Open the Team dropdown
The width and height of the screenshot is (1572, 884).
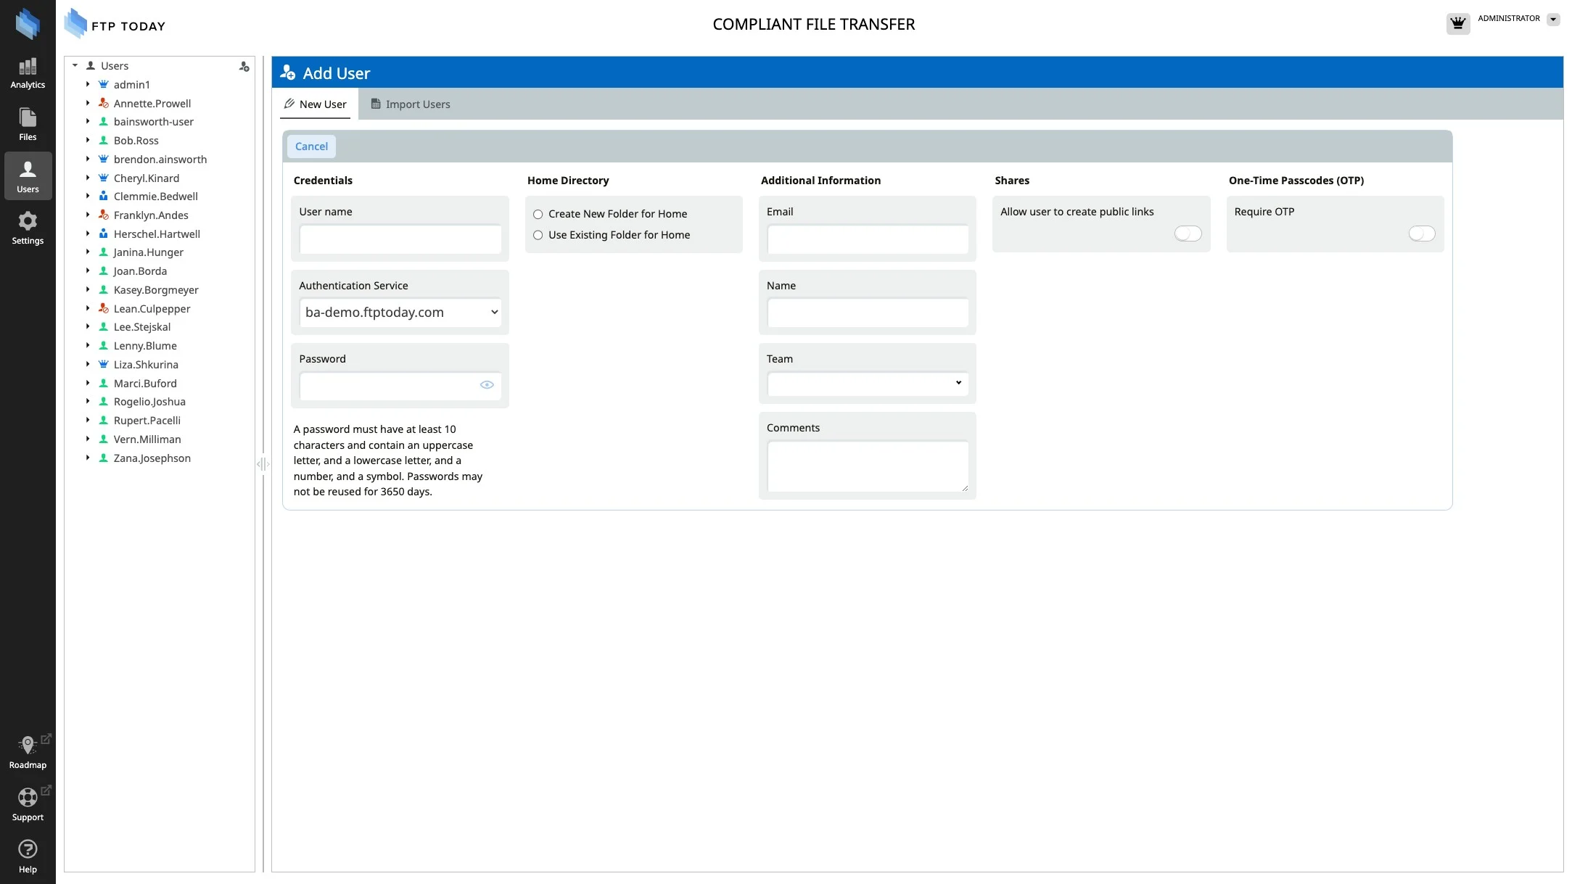click(868, 384)
